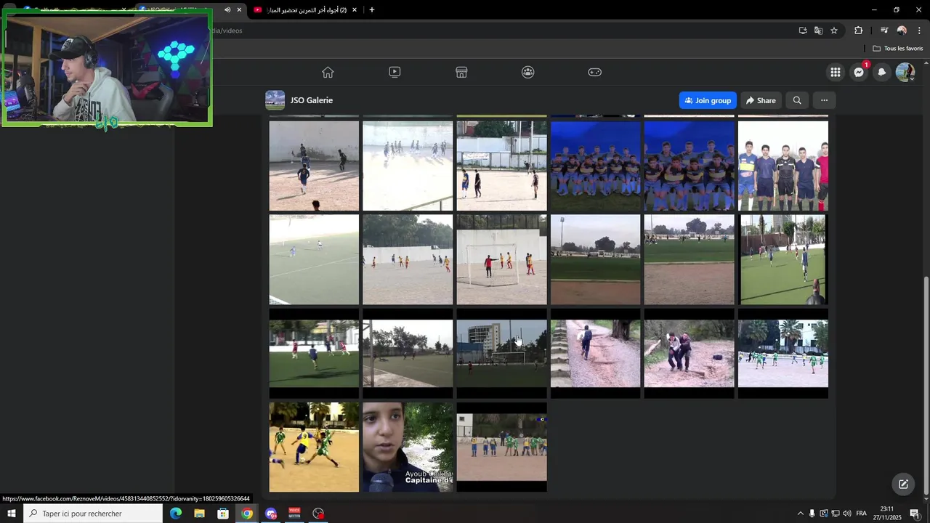Open the green jerseys with palm trees video
The width and height of the screenshot is (930, 523).
coord(783,353)
